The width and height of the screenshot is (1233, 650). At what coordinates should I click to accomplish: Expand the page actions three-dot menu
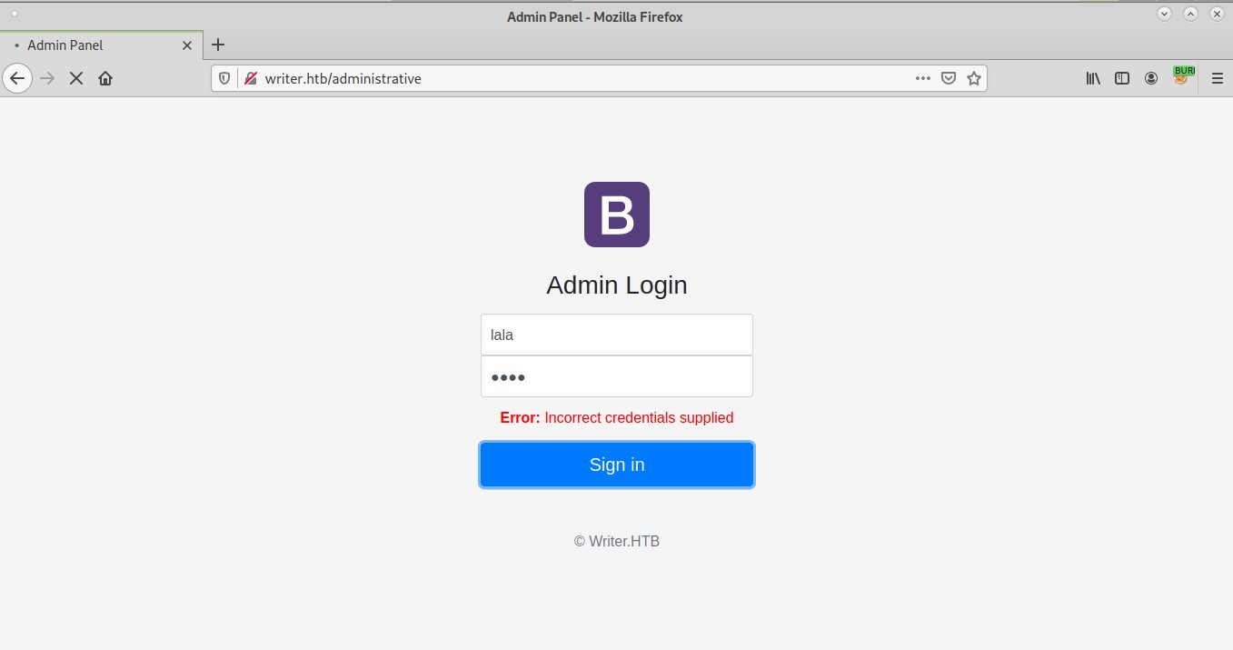click(x=922, y=78)
